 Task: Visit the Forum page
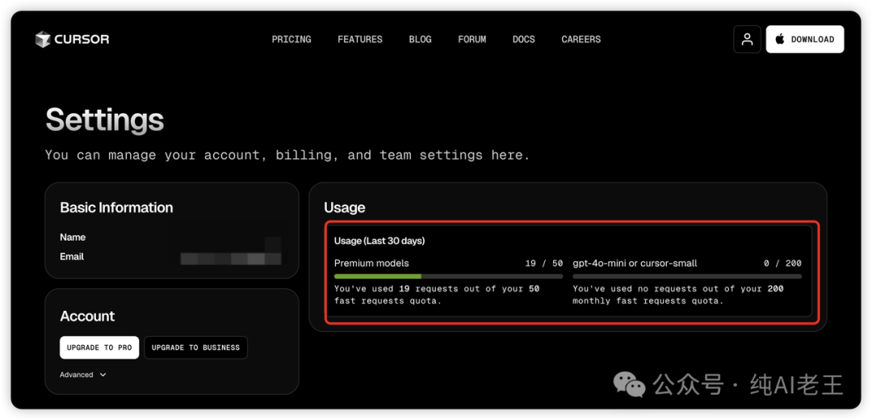(x=472, y=40)
